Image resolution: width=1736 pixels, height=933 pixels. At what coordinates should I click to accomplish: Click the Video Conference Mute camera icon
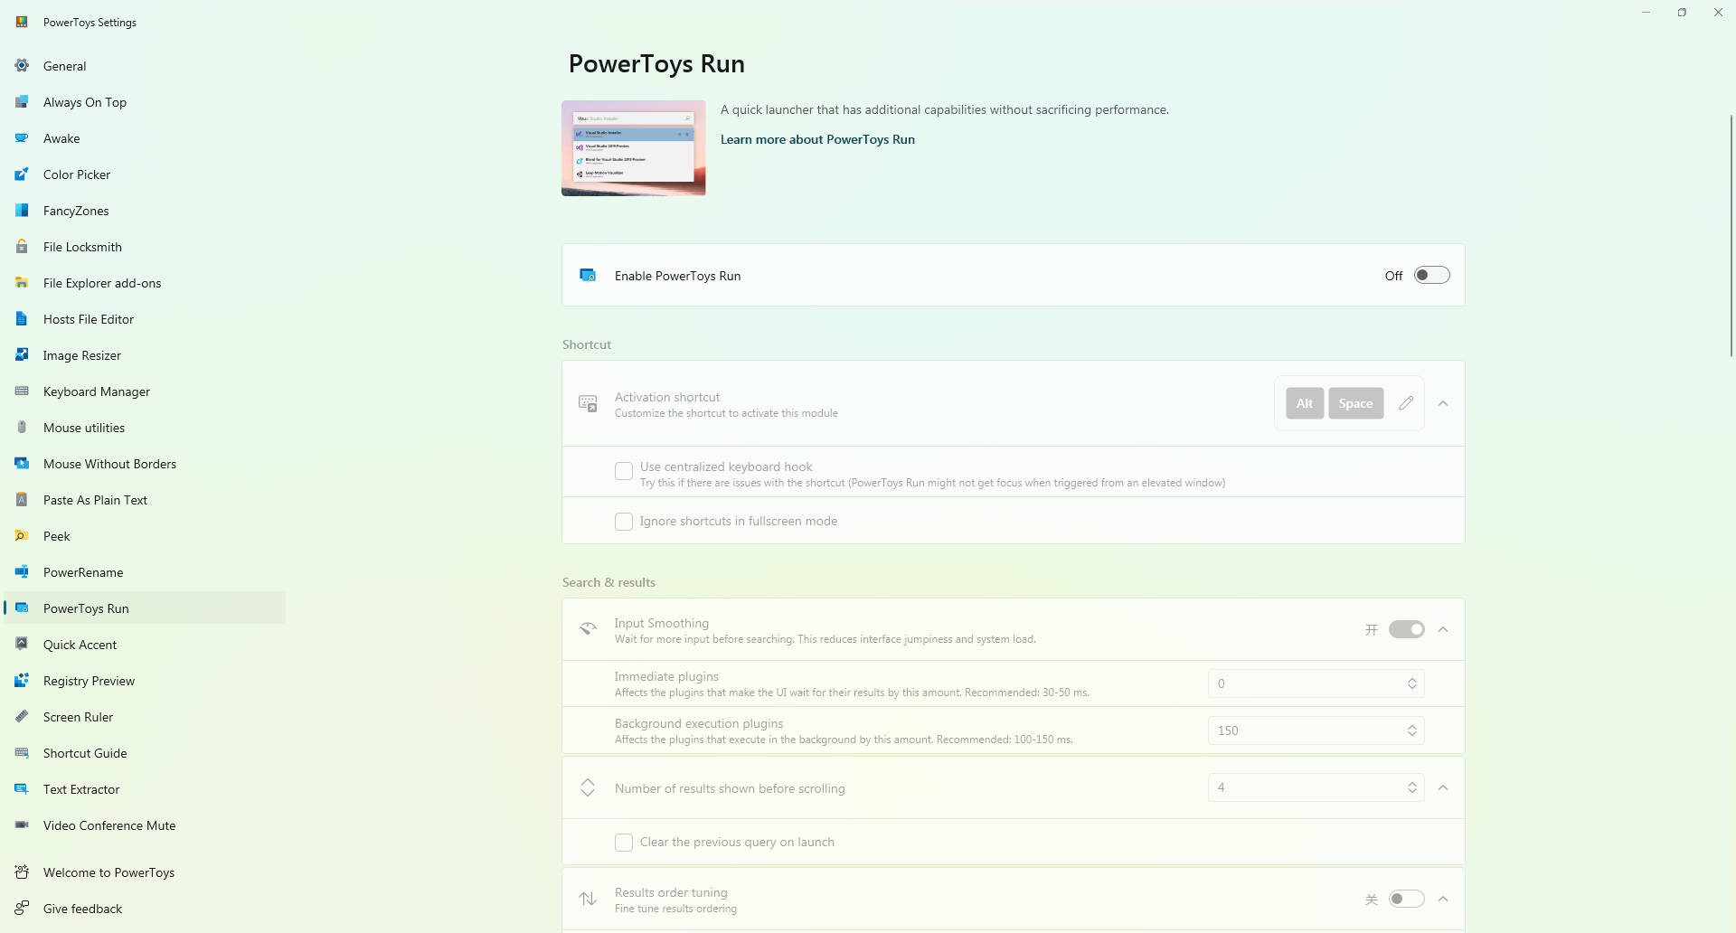pyautogui.click(x=22, y=825)
